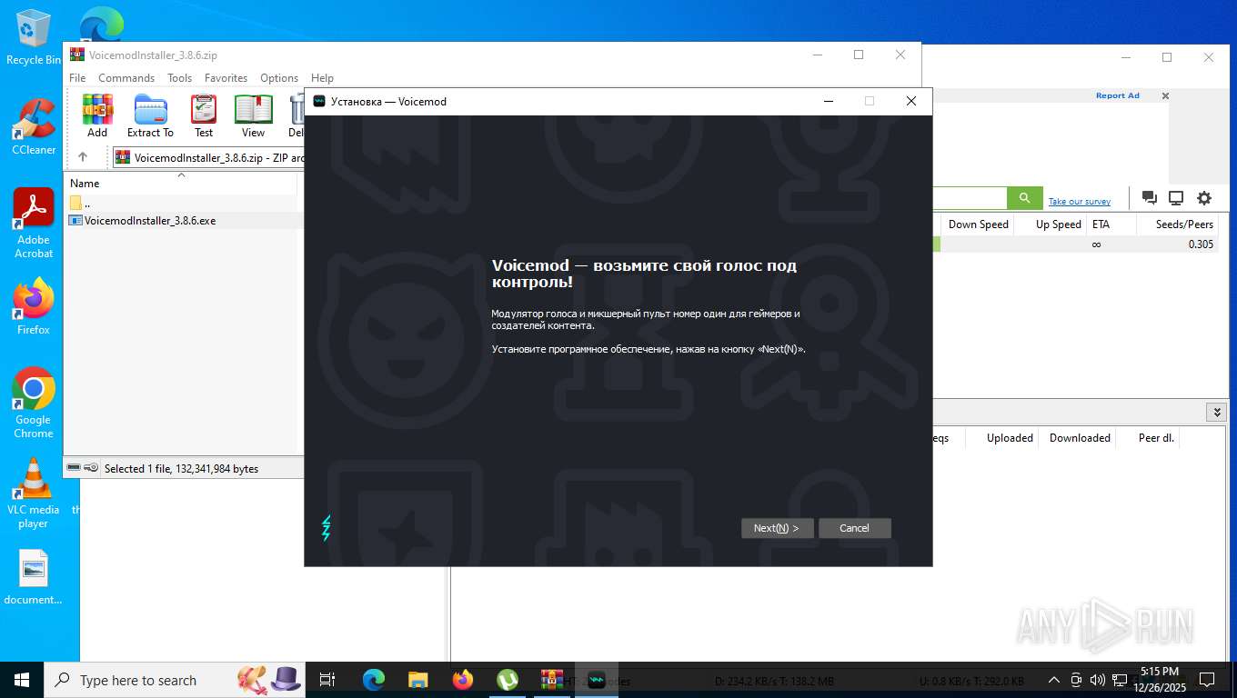Image resolution: width=1237 pixels, height=698 pixels.
Task: Switch to WinRAR on the taskbar
Action: click(x=552, y=680)
